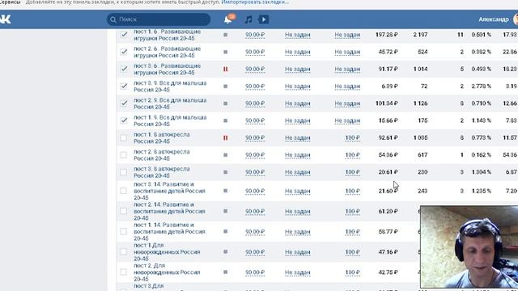Uncheck the 'пост 2. 6. Развивающие игрушки' checkbox
The image size is (518, 291).
(124, 52)
